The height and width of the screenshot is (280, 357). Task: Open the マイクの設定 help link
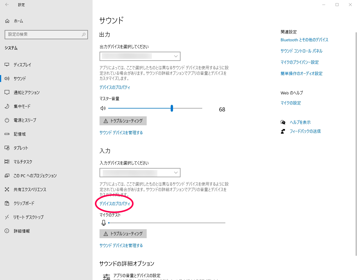pyautogui.click(x=291, y=103)
